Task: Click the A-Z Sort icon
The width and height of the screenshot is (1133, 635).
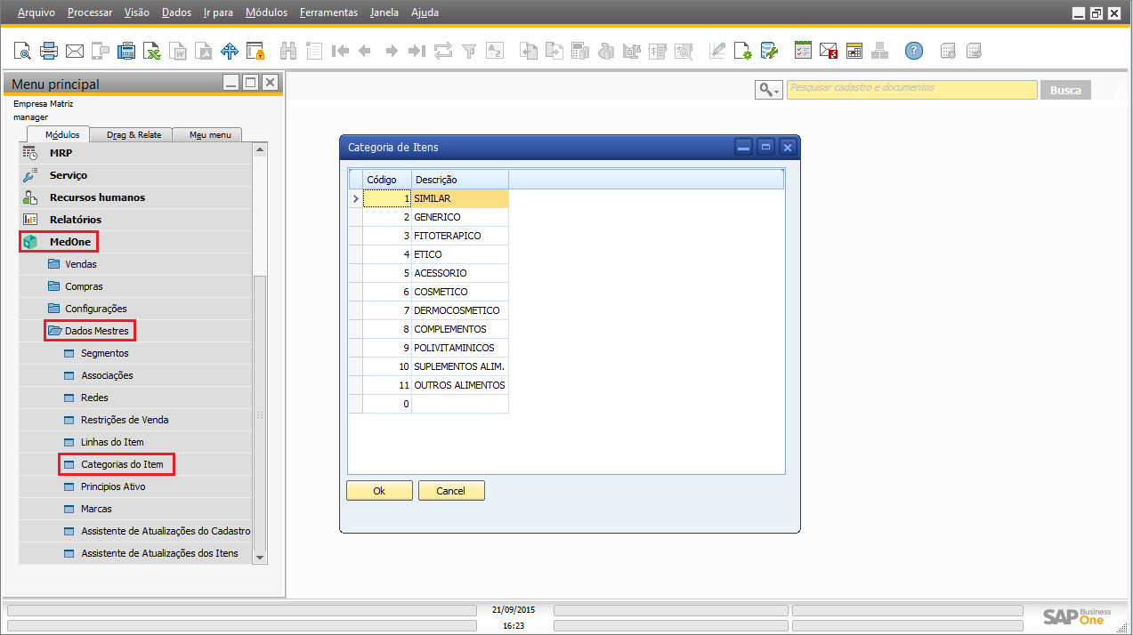Action: point(494,51)
